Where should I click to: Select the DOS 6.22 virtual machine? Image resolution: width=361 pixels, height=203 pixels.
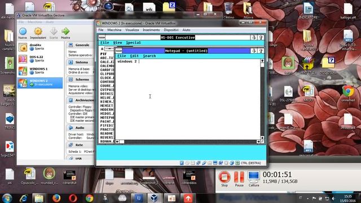[x=39, y=59]
